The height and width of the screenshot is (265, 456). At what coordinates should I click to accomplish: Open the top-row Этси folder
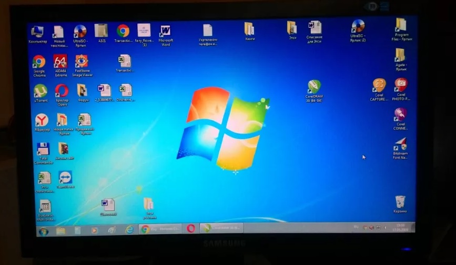pos(292,30)
